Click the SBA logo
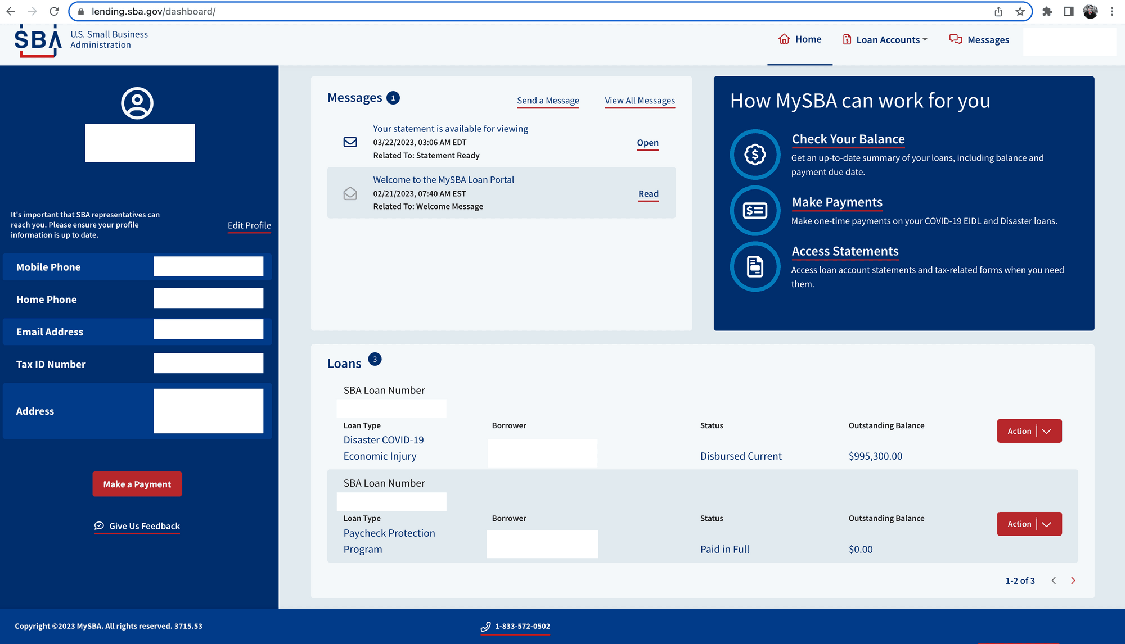The height and width of the screenshot is (644, 1125). pos(38,40)
